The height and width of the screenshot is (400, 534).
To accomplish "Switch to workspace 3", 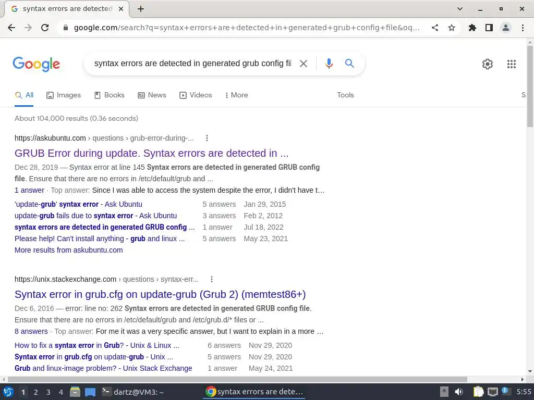I will 48,392.
